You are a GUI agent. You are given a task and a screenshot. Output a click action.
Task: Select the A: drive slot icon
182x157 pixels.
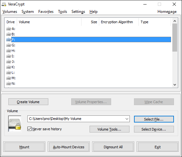pyautogui.click(x=9, y=29)
